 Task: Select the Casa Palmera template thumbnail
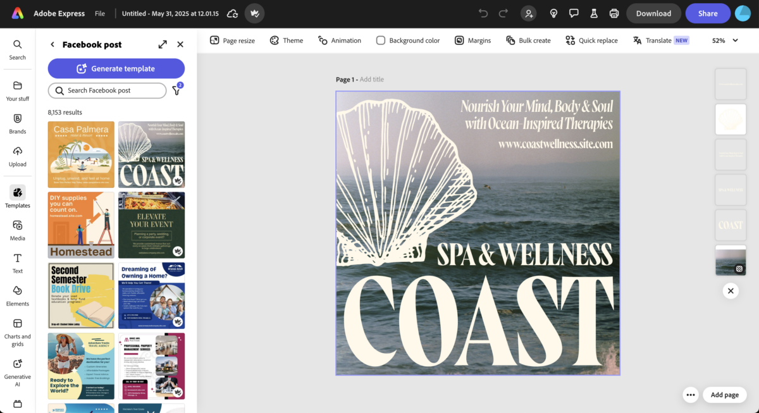[x=81, y=154]
